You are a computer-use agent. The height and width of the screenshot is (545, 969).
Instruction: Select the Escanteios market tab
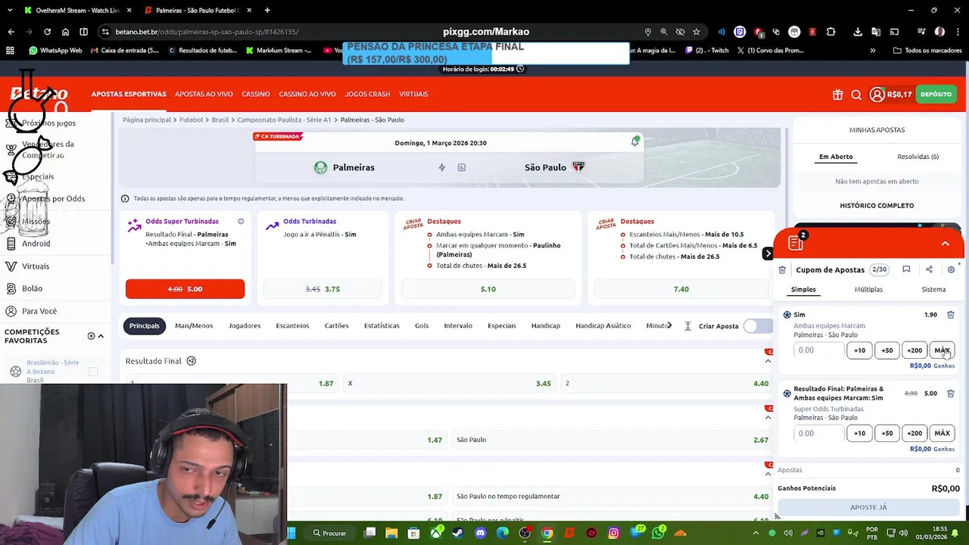292,325
